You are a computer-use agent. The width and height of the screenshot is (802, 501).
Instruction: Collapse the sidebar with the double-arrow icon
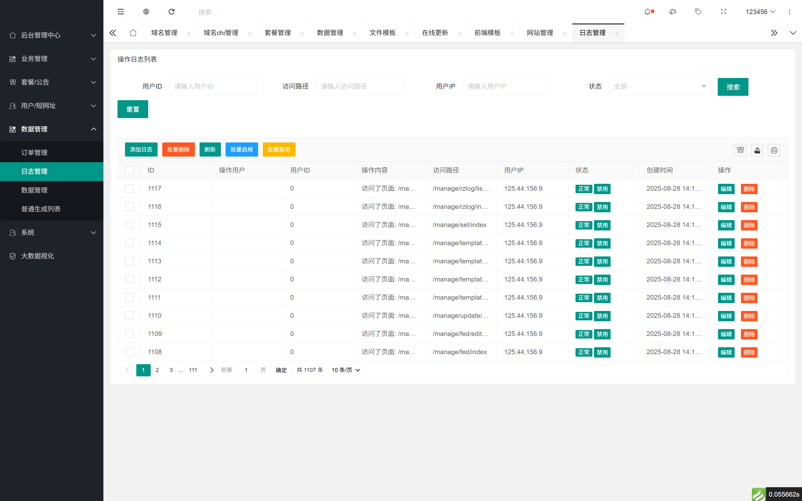pyautogui.click(x=113, y=33)
